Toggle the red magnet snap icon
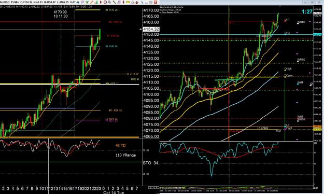The image size is (324, 194). tap(137, 2)
